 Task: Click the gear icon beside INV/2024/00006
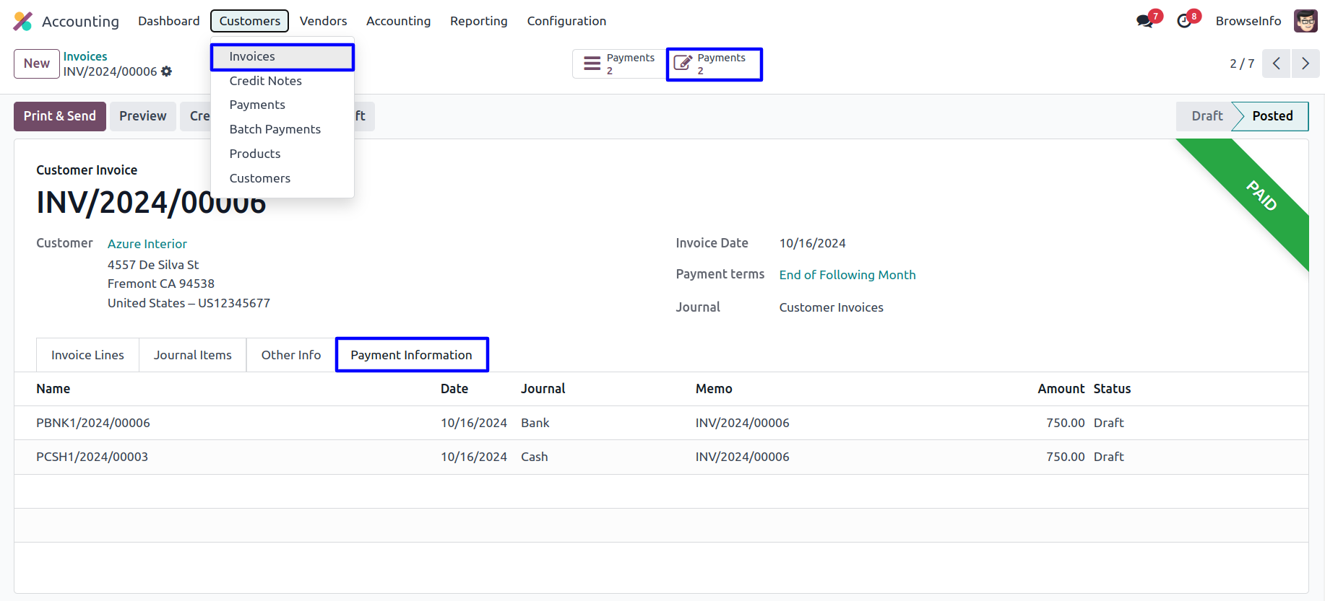pos(167,71)
